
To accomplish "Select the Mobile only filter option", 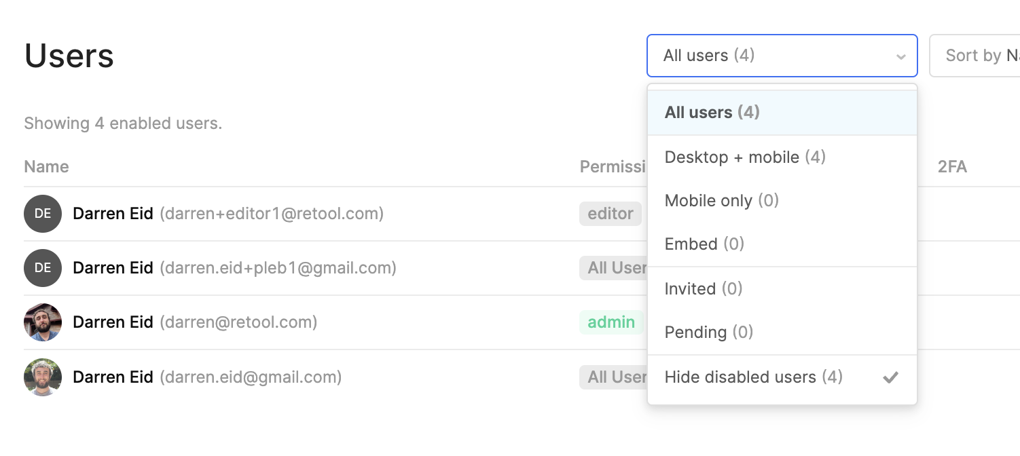I will (x=782, y=201).
